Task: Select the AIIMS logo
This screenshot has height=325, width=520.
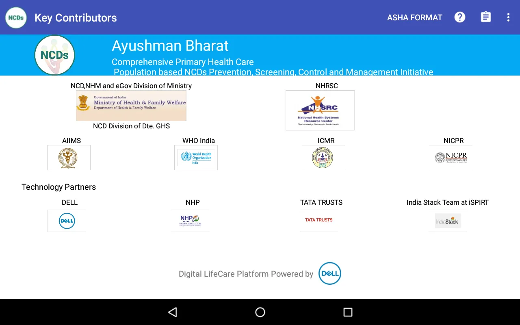Action: pyautogui.click(x=68, y=158)
